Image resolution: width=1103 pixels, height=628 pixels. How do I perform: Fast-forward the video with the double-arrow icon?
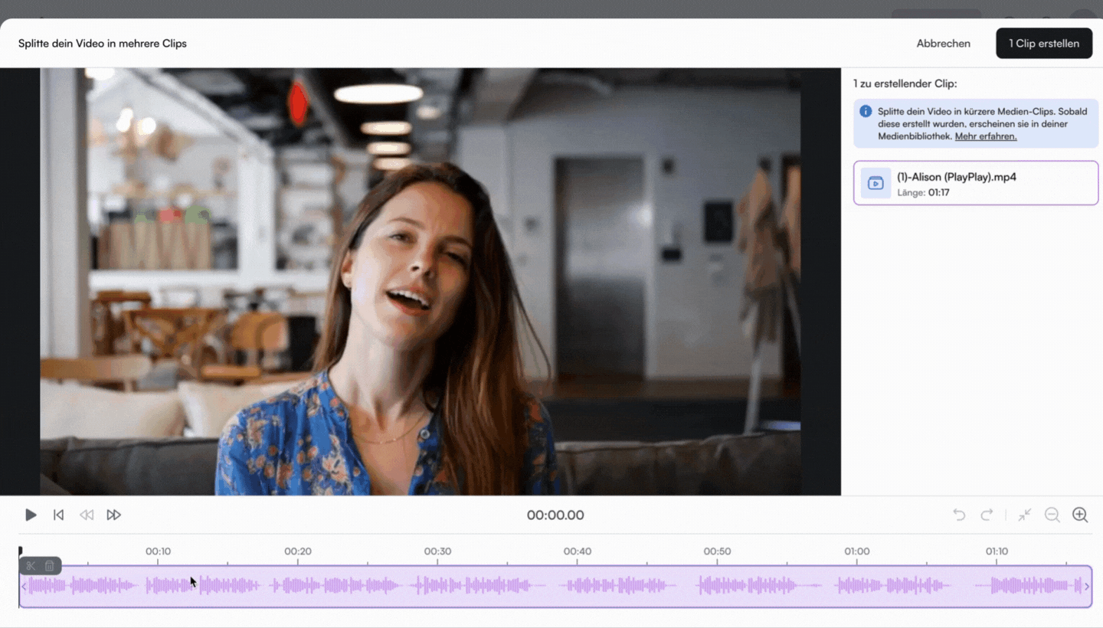114,515
